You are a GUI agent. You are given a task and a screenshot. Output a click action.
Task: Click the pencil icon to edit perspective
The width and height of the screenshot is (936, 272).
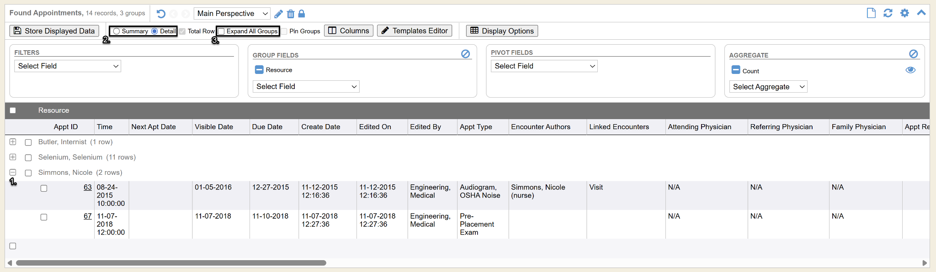pos(278,14)
